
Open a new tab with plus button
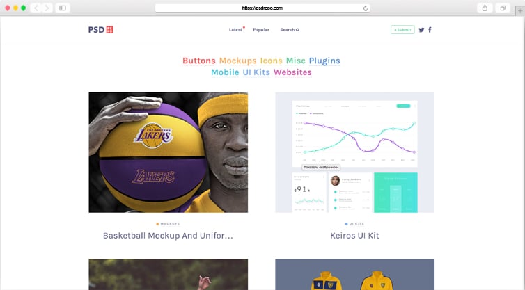[x=520, y=10]
